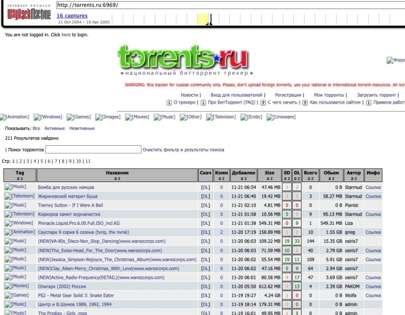Click the 'here' login link
This screenshot has height=315, width=405.
pyautogui.click(x=66, y=35)
